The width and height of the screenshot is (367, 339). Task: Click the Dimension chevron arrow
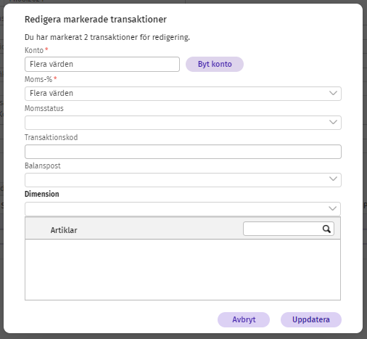[333, 208]
